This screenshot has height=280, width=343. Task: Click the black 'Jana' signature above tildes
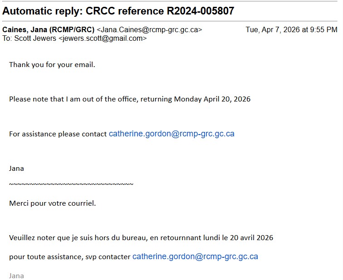pos(16,169)
